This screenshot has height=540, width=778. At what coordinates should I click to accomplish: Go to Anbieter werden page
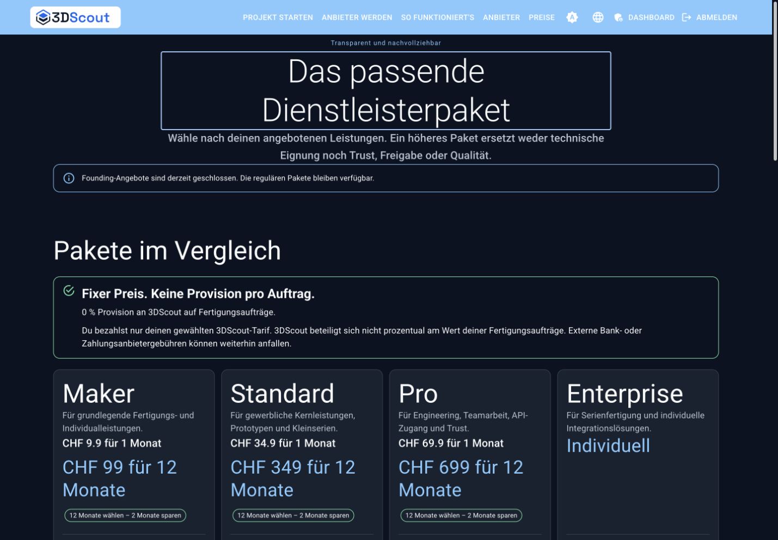point(357,17)
